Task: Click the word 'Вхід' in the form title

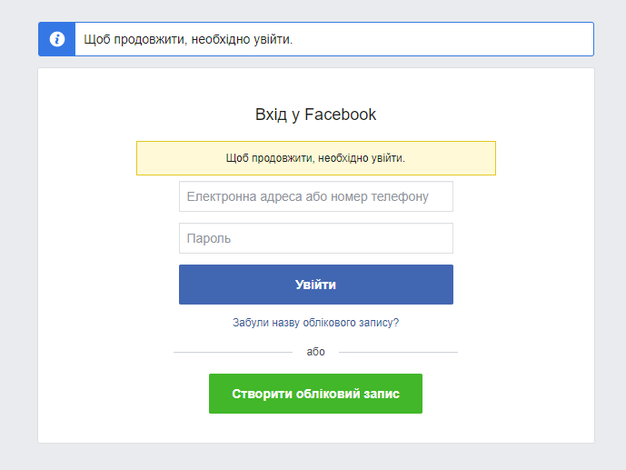Action: (272, 115)
